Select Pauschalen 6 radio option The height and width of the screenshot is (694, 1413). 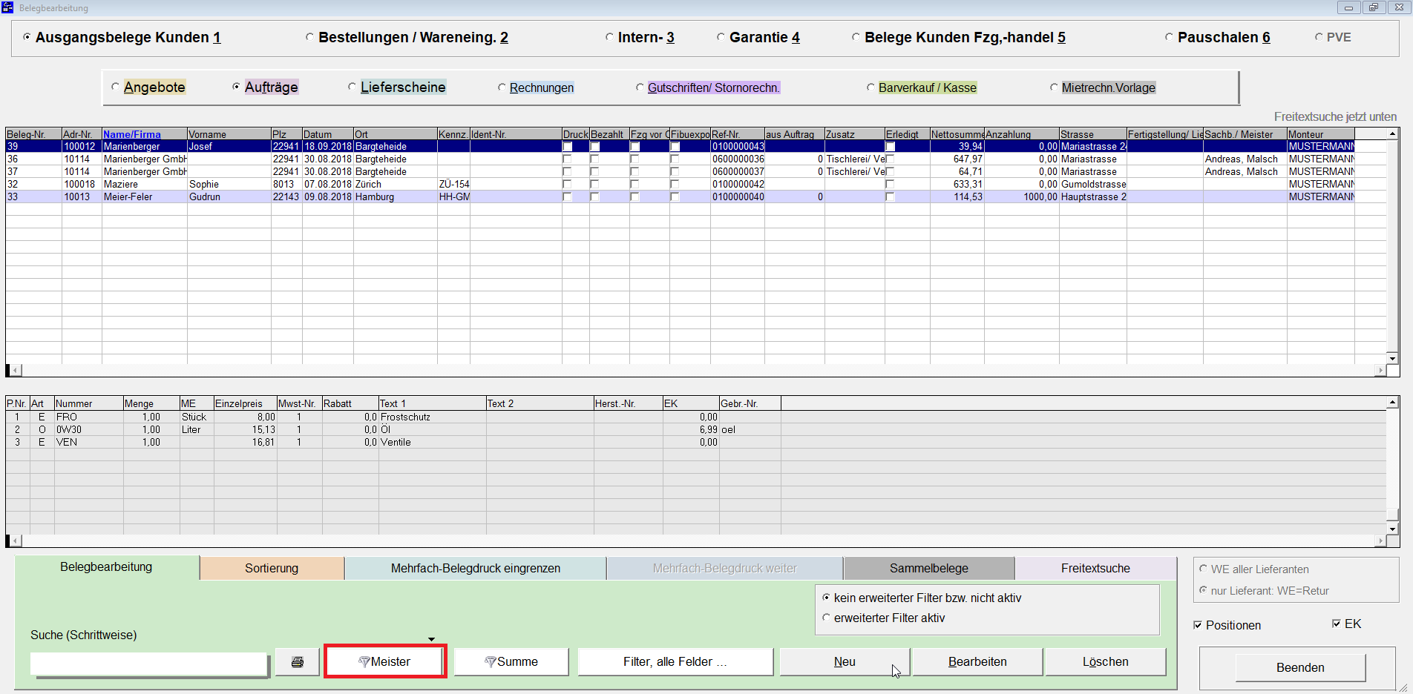[1169, 37]
